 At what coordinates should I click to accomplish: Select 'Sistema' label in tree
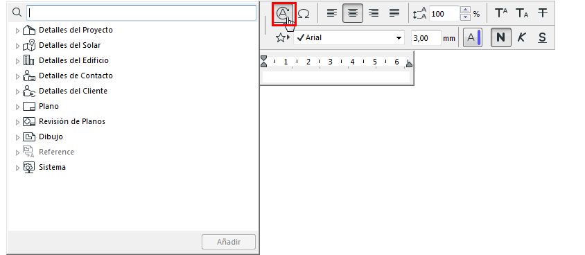[52, 167]
